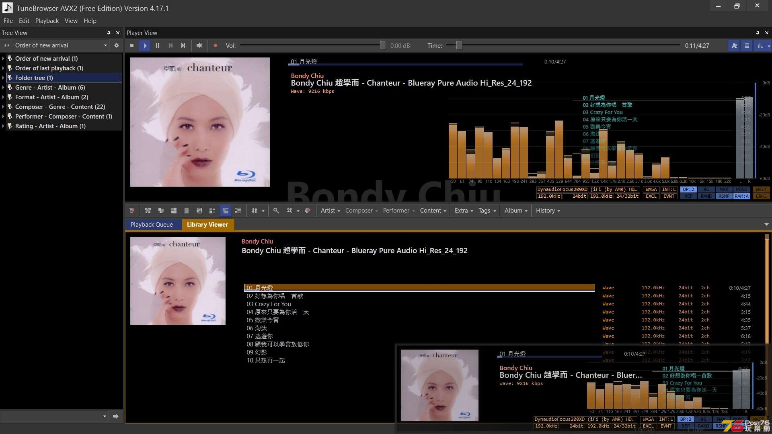Open the Order of new arrival combo box
The width and height of the screenshot is (772, 434).
click(x=61, y=45)
